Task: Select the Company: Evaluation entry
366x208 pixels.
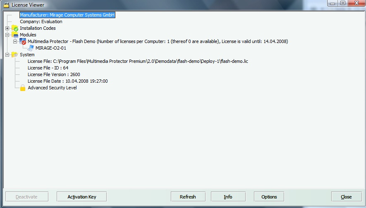Action: click(x=41, y=22)
